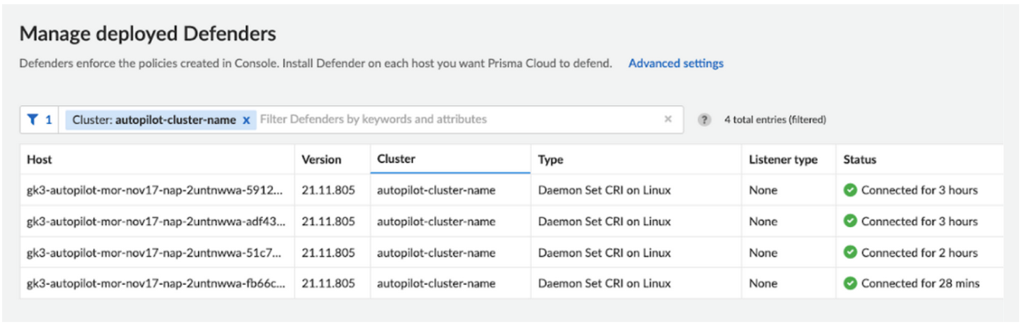Viewport: 1024px width, 326px height.
Task: Sort by the Status column header
Action: point(859,159)
